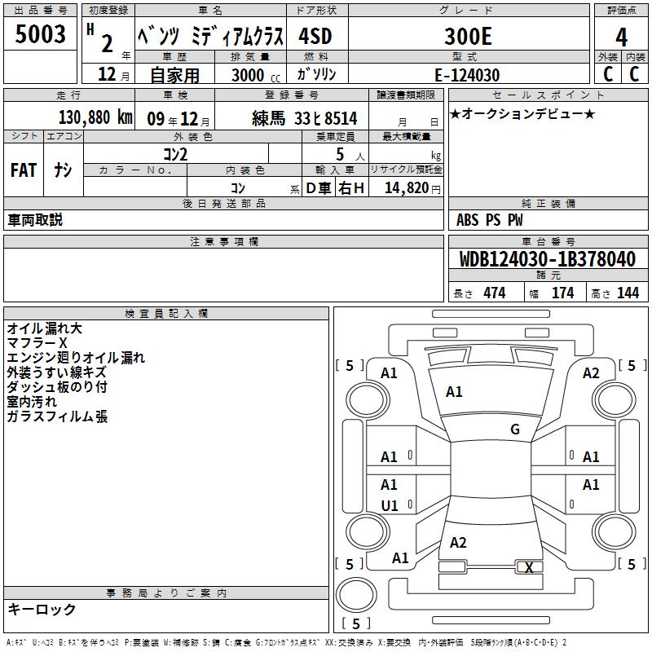Click the X mark on the rear muffler
The image size is (652, 652).
tap(529, 568)
